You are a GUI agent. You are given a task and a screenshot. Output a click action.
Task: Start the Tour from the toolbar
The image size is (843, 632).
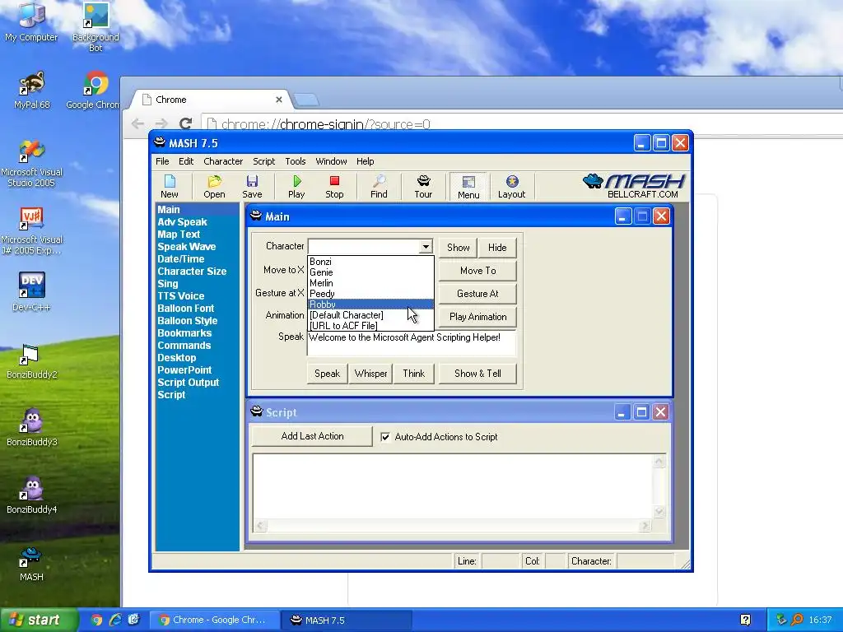pos(423,187)
